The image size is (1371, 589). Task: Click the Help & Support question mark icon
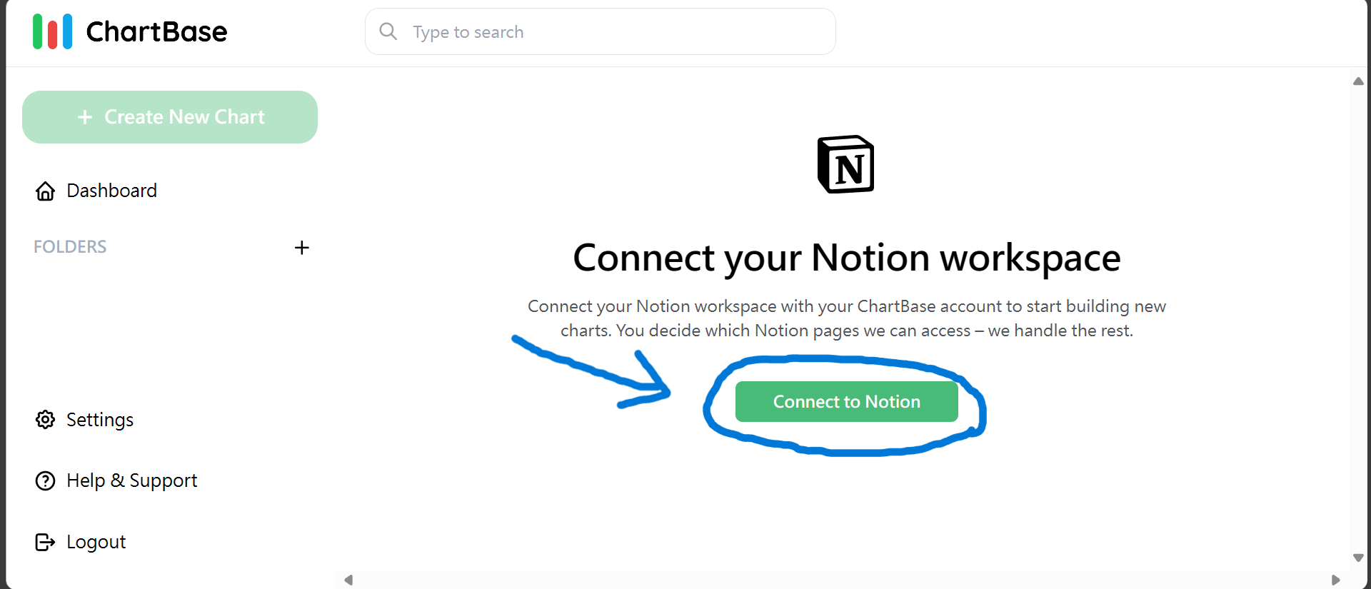tap(44, 480)
